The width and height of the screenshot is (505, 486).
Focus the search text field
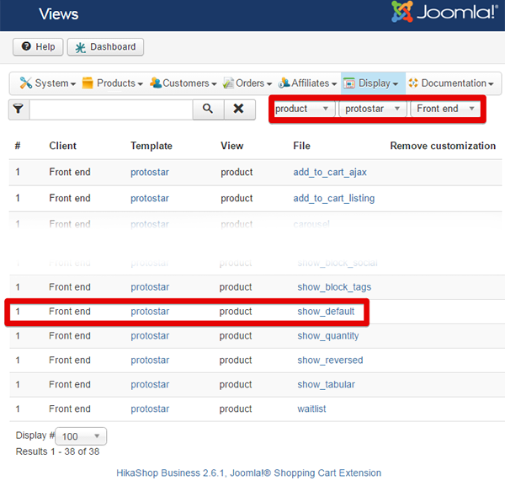point(111,109)
